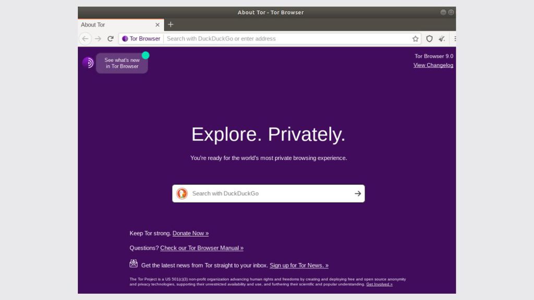
Task: Open the View Changelog link
Action: (x=433, y=65)
